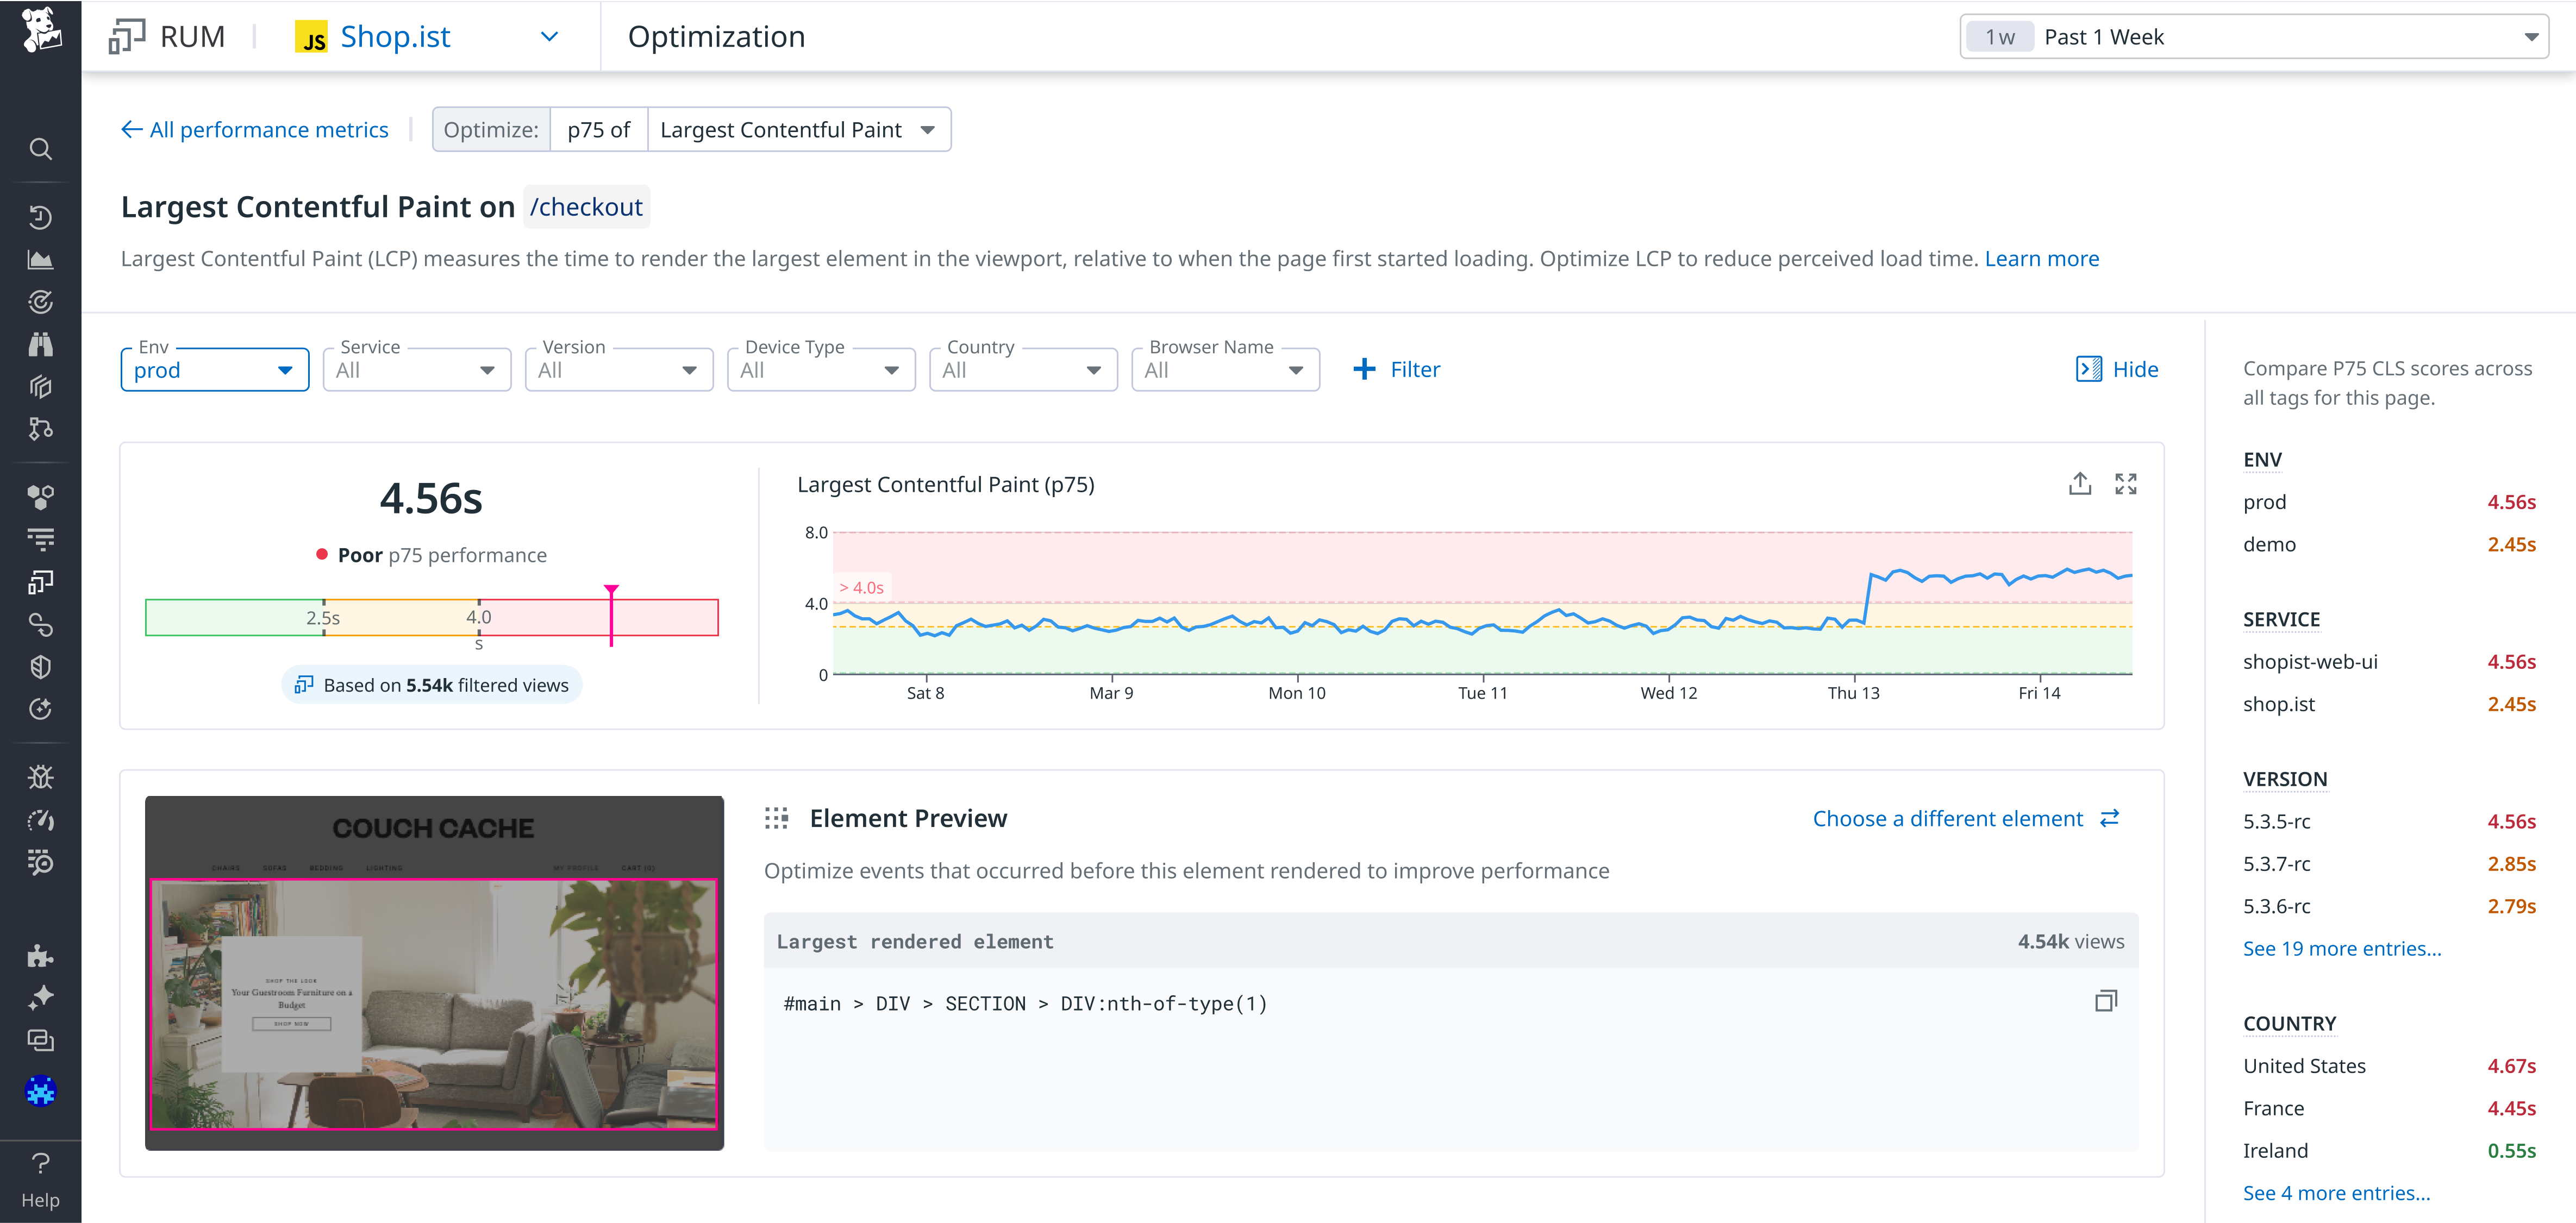Expand the LCP chart with the fullscreen icon
This screenshot has height=1223, width=2576.
[2127, 483]
